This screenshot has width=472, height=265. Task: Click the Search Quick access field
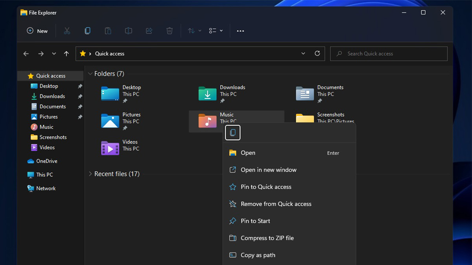389,53
